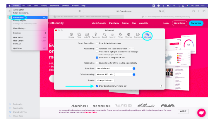Toggle Press Tab to highlight each item
Image resolution: width=216 pixels, height=125 pixels.
pos(97,52)
